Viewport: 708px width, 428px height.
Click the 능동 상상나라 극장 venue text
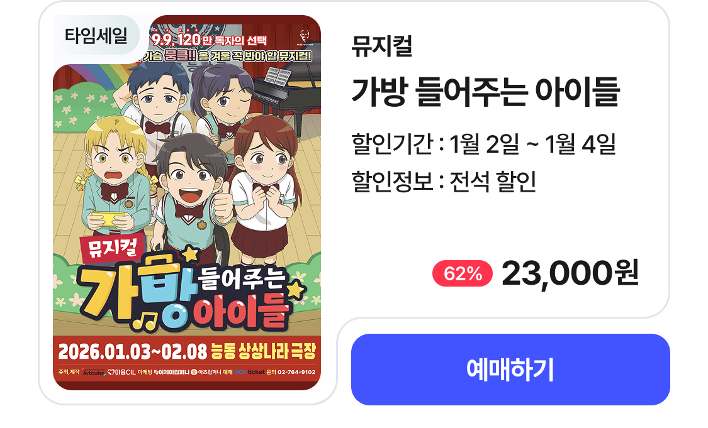(263, 351)
